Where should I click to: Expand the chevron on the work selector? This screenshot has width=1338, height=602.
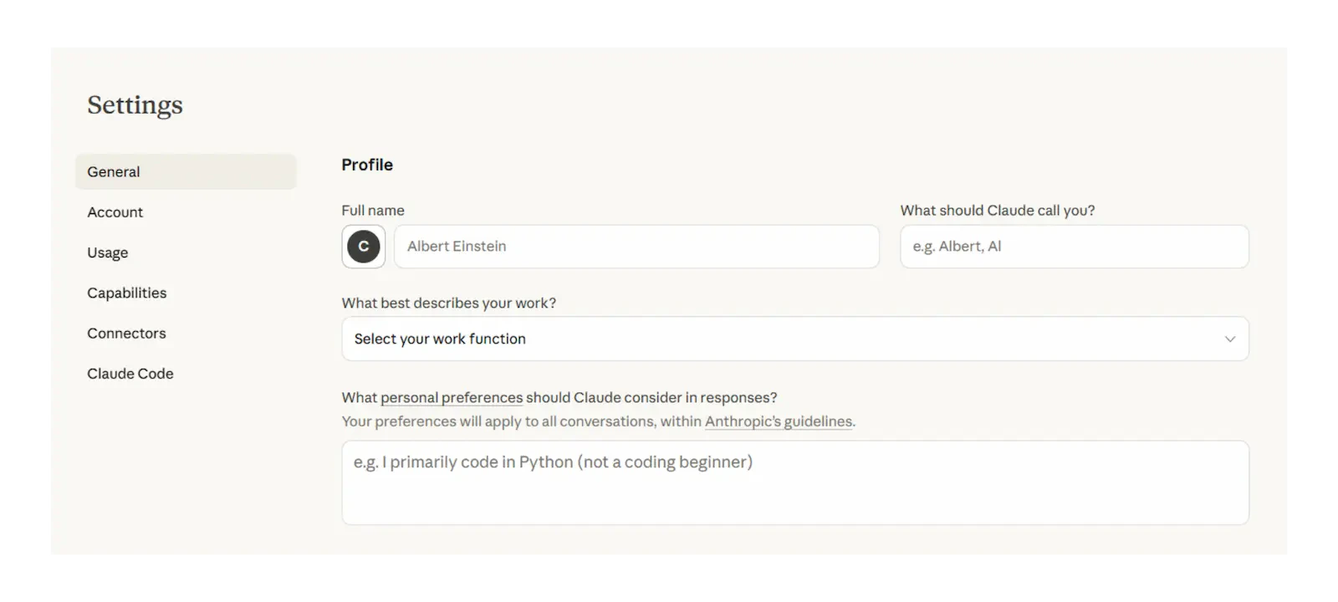(x=1229, y=339)
